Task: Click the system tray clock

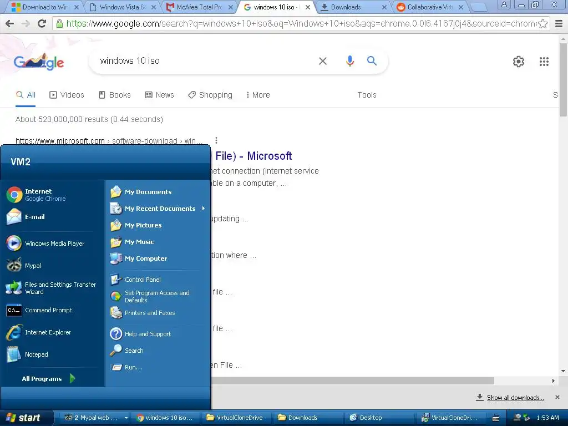Action: tap(547, 418)
